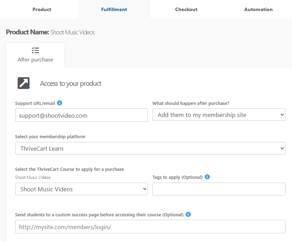Viewport: 292px width, 242px height.
Task: Focus the Support URL/email input field
Action: pos(81,115)
